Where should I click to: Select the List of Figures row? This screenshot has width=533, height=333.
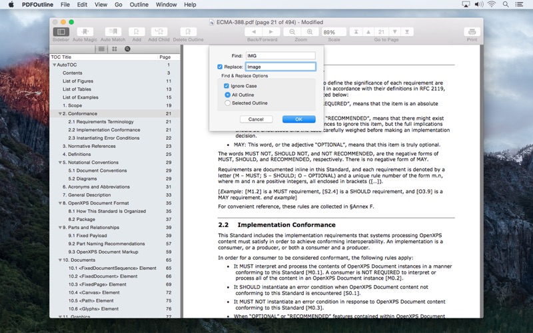(115, 81)
